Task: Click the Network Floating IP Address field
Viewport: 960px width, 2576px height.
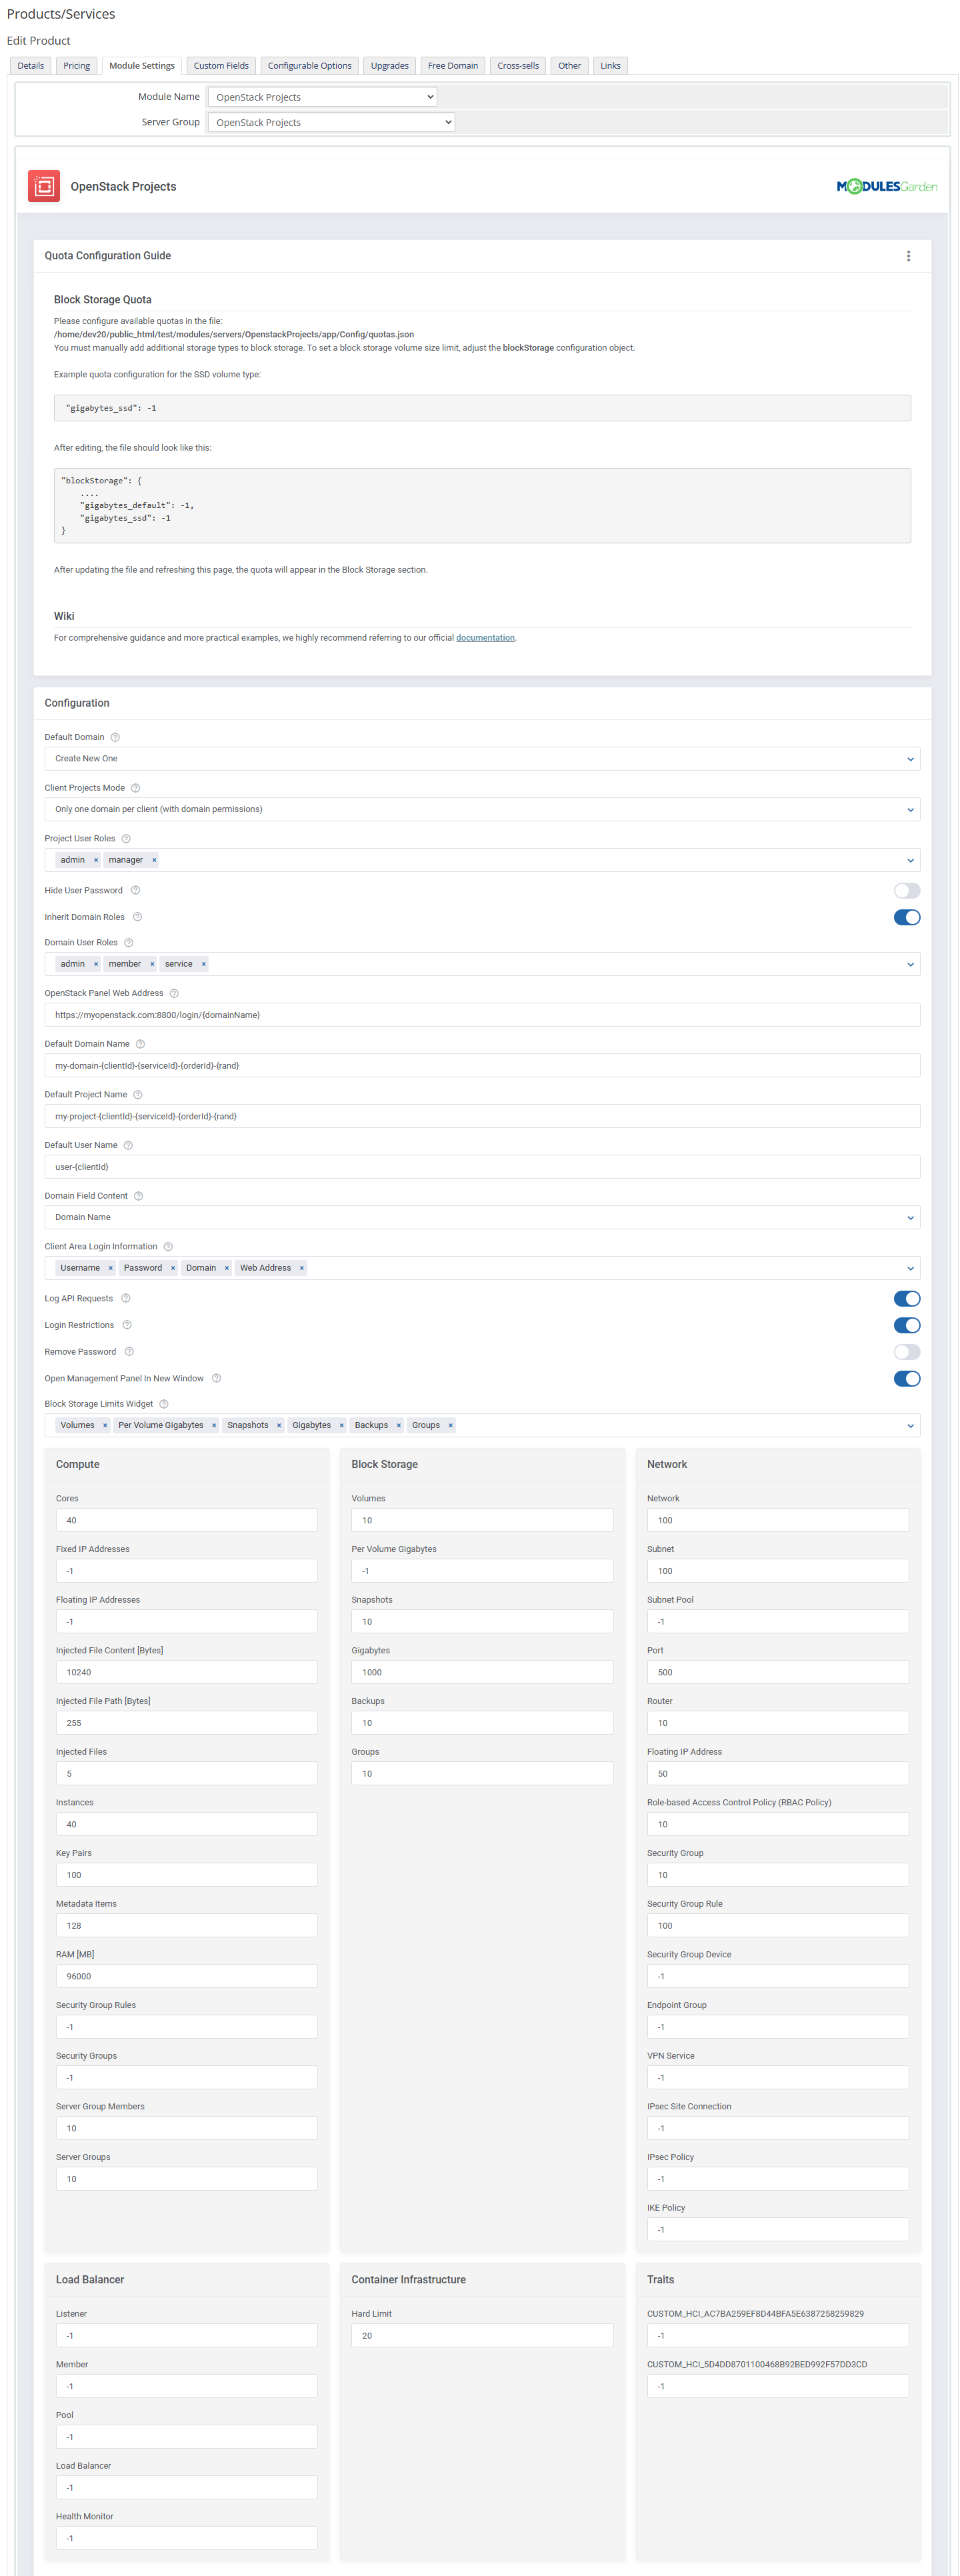Action: [x=778, y=1773]
